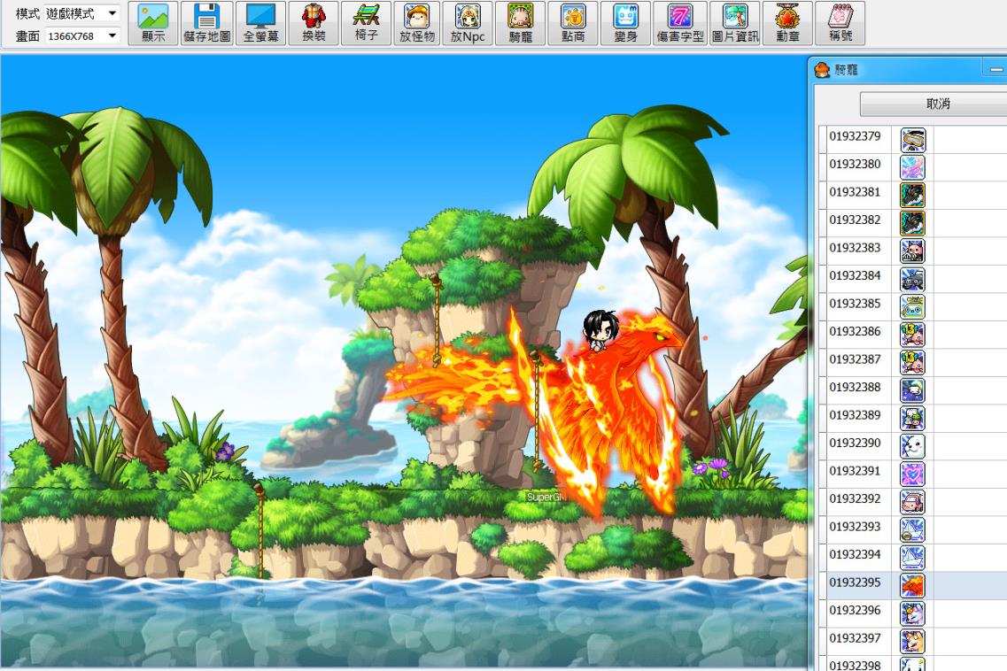Pick the mount icon beside 01932389
Image resolution: width=1007 pixels, height=671 pixels.
912,419
